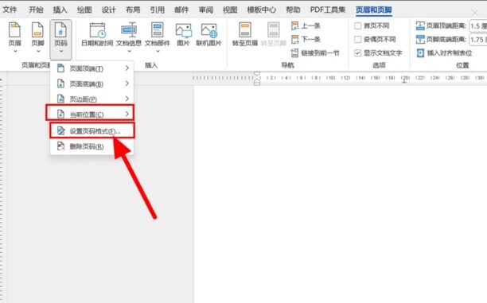
Task: Click the left indent marker on ruler
Action: tap(257, 83)
